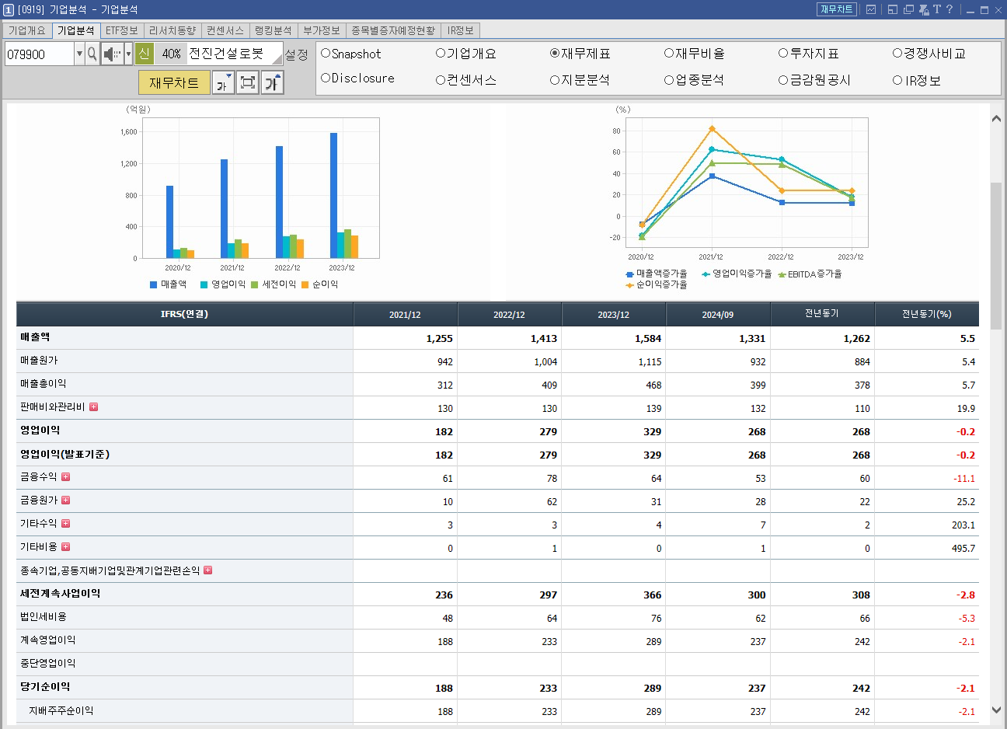Open the mini chart icon in the title bar

[871, 9]
